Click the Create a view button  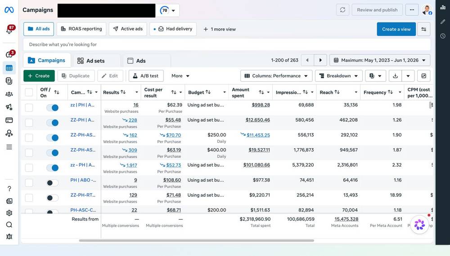pyautogui.click(x=396, y=29)
